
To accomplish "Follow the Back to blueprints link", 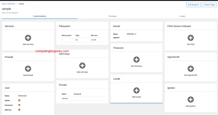I will point(9,4).
